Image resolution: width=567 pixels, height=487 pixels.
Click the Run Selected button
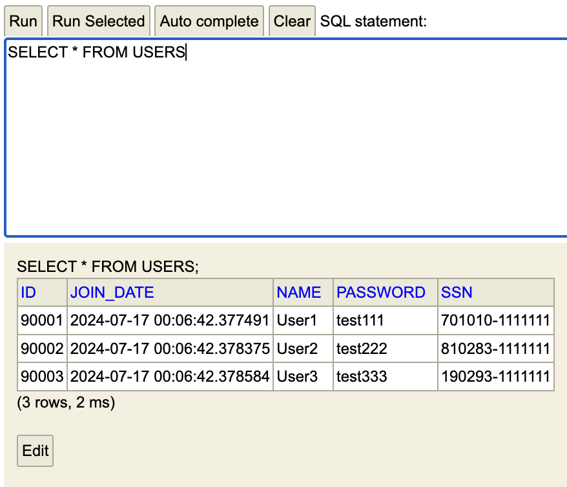click(98, 21)
